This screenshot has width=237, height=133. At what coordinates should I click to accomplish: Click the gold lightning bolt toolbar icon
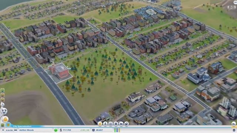[x=100, y=124]
